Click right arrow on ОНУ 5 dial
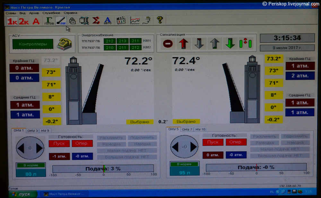Image resolution: width=321 pixels, height=198 pixels. coord(193,147)
